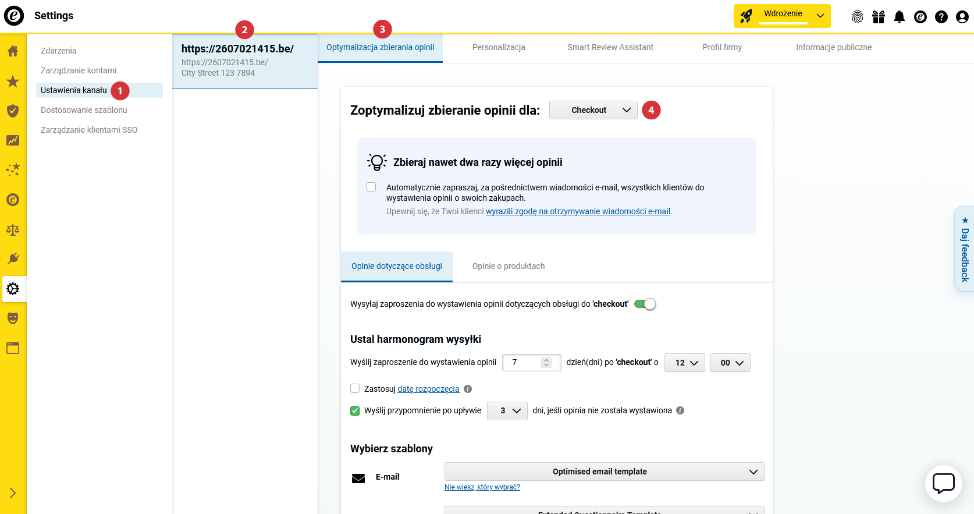This screenshot has width=974, height=514.
Task: Enable the Zastosuj datę rozpoczęcia checkbox
Action: (x=355, y=388)
